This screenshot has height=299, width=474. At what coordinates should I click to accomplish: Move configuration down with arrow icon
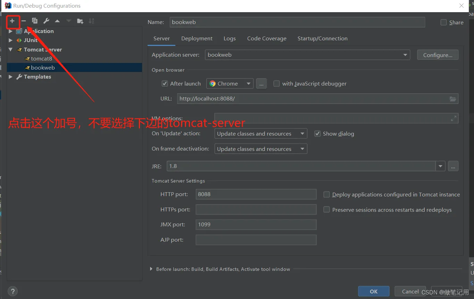pyautogui.click(x=69, y=21)
